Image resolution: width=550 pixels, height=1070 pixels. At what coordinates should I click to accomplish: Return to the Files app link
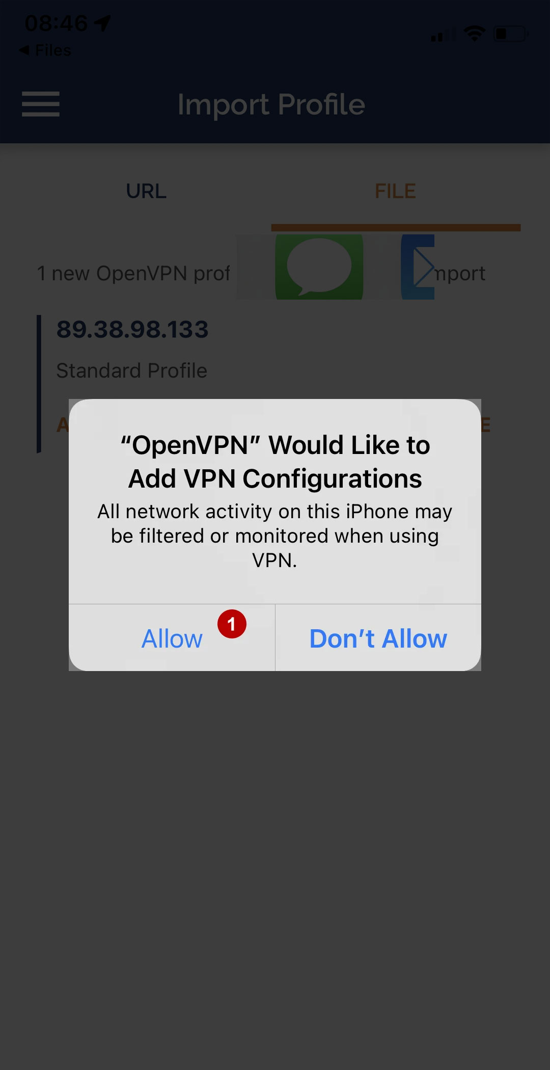[x=45, y=50]
